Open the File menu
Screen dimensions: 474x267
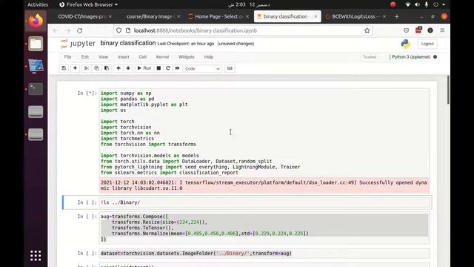67,57
